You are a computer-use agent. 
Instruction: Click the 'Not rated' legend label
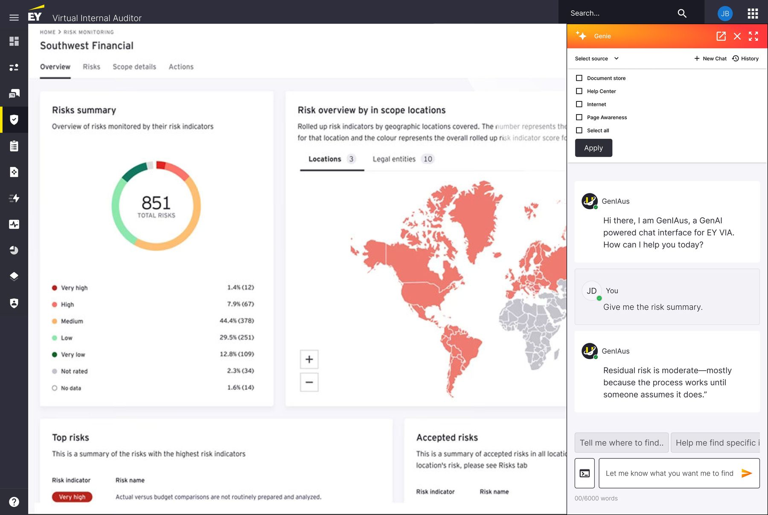pos(74,371)
